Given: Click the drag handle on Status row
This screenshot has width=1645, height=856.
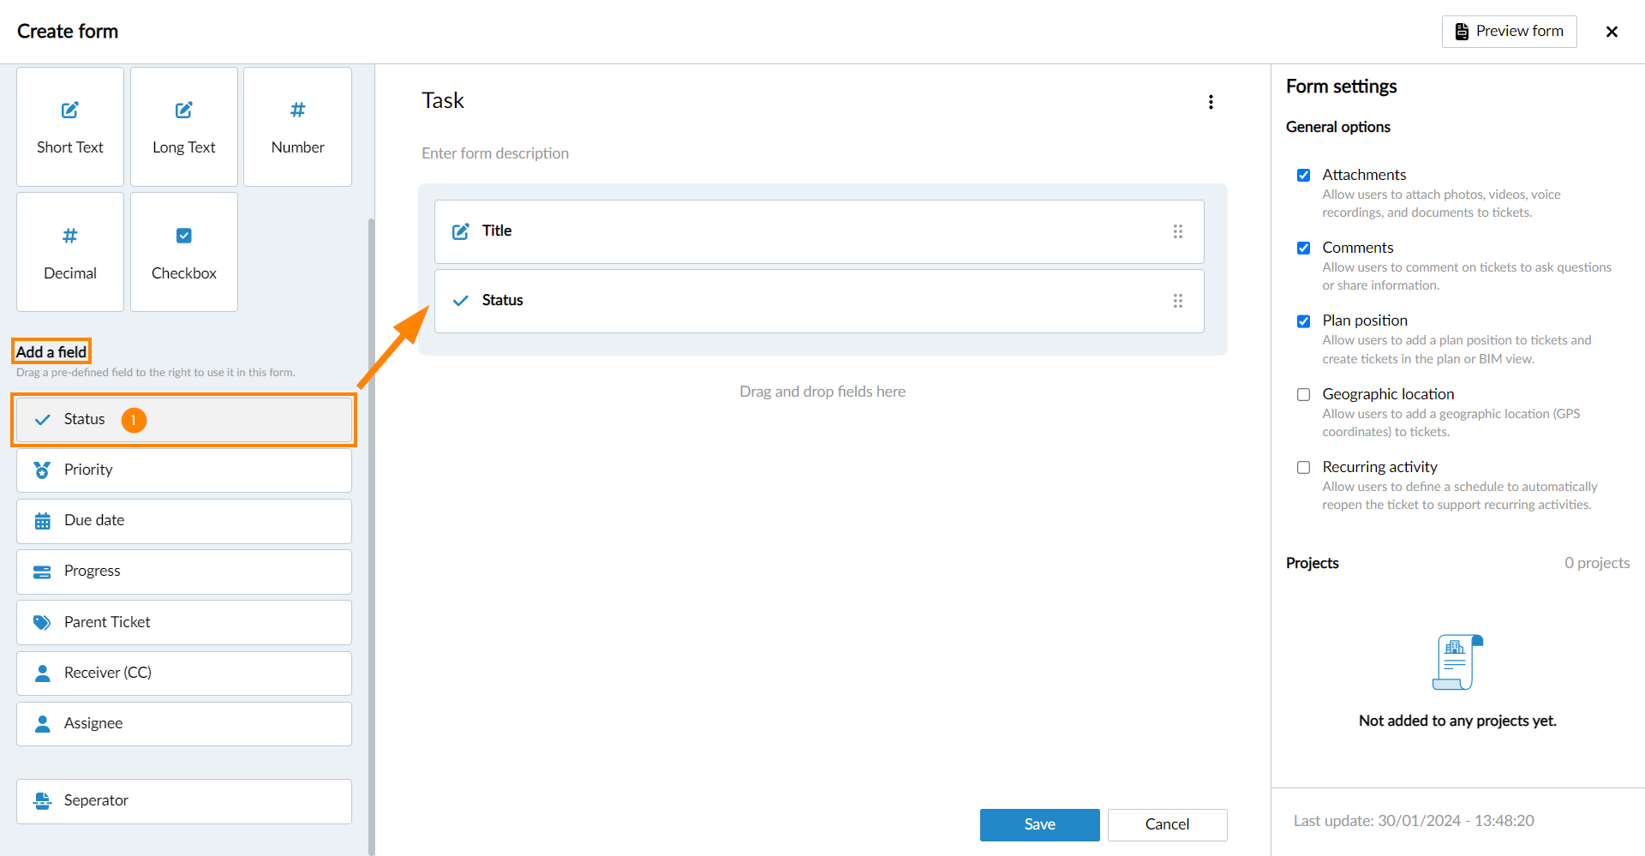Looking at the screenshot, I should point(1178,301).
